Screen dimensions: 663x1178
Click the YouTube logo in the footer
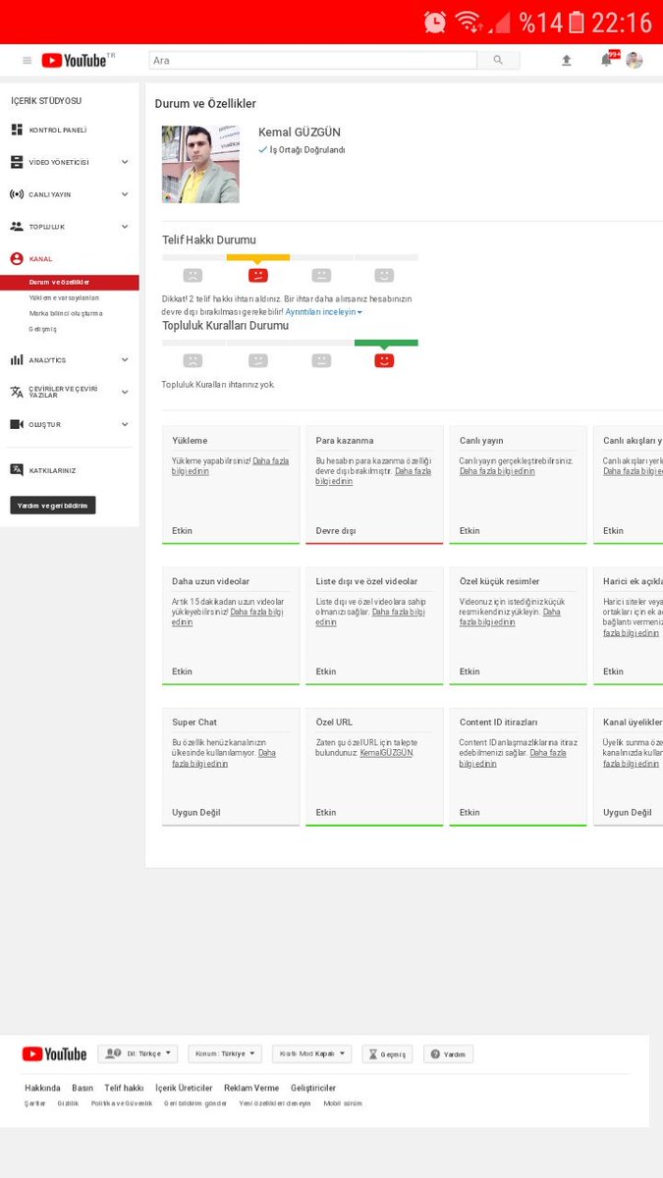click(x=54, y=1053)
